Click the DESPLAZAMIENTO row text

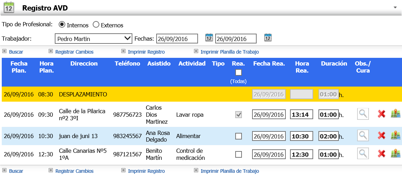coord(83,94)
